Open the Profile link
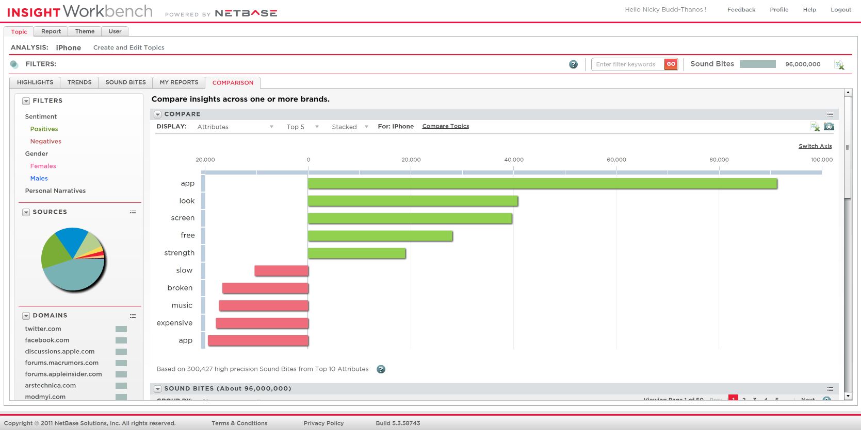This screenshot has height=430, width=861. [779, 10]
